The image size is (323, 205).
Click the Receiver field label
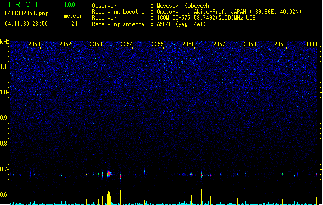(x=104, y=18)
